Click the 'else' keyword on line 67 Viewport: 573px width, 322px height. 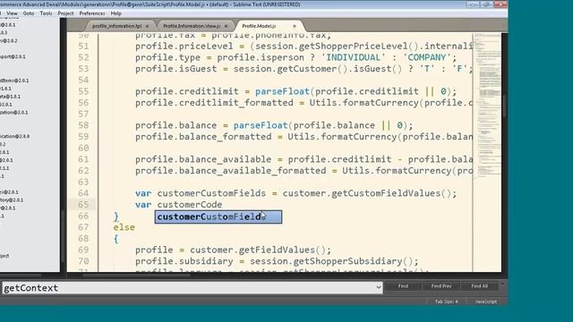pyautogui.click(x=124, y=227)
